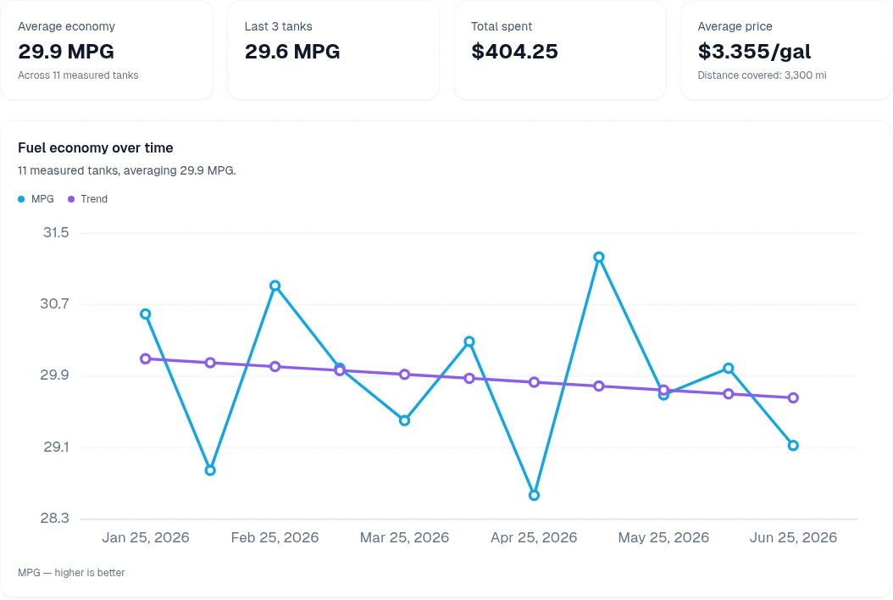Viewport: 893px width, 600px height.
Task: Click the blue MPG point above Jun 25, 2026
Action: [x=793, y=446]
